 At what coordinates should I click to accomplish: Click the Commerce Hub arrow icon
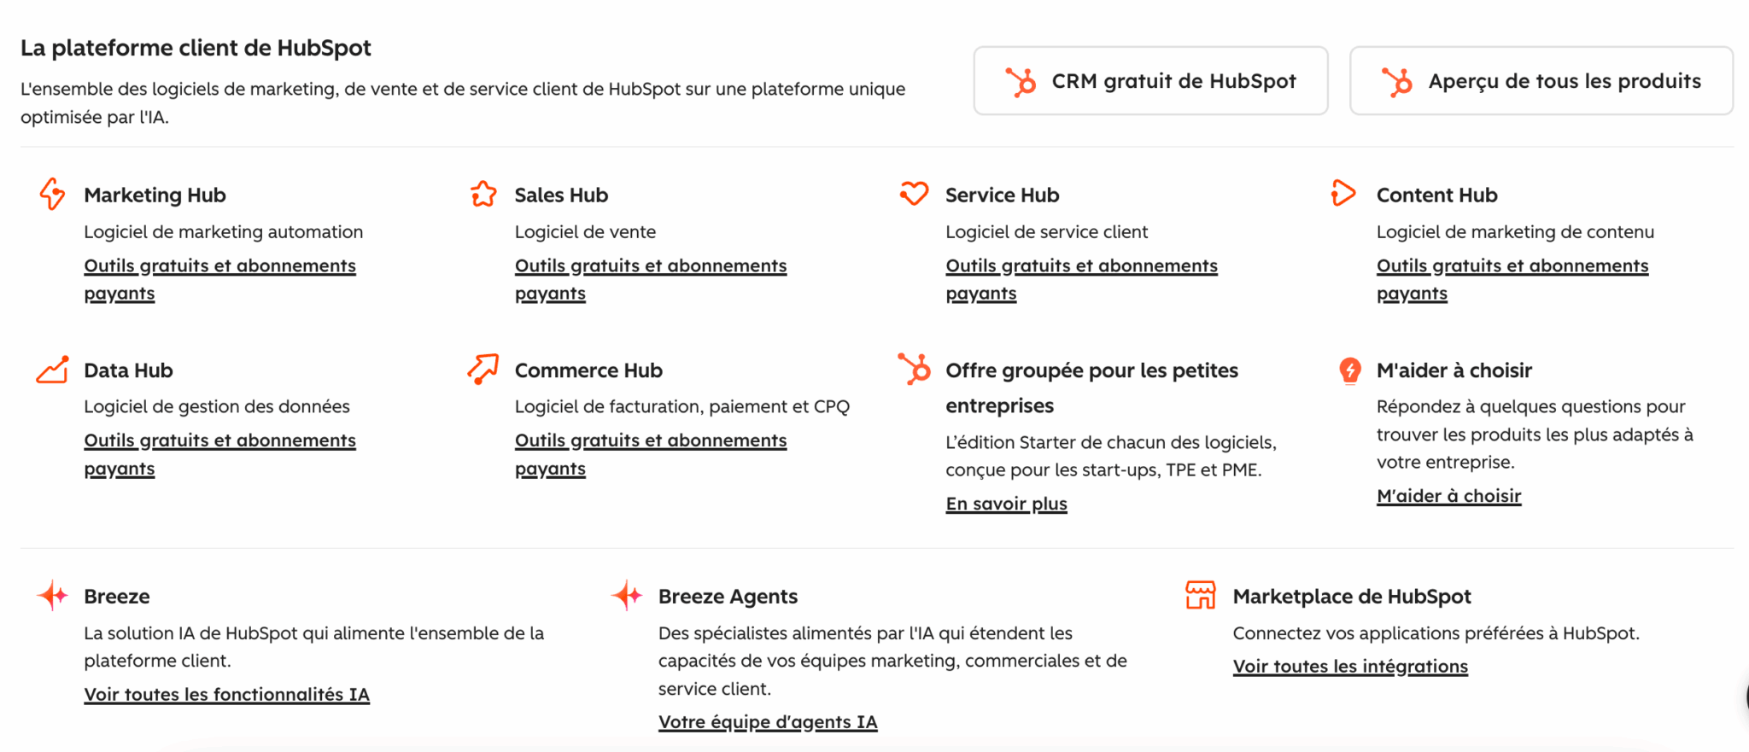(x=483, y=369)
